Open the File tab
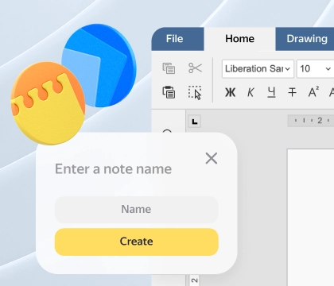The width and height of the screenshot is (334, 286). click(x=177, y=39)
